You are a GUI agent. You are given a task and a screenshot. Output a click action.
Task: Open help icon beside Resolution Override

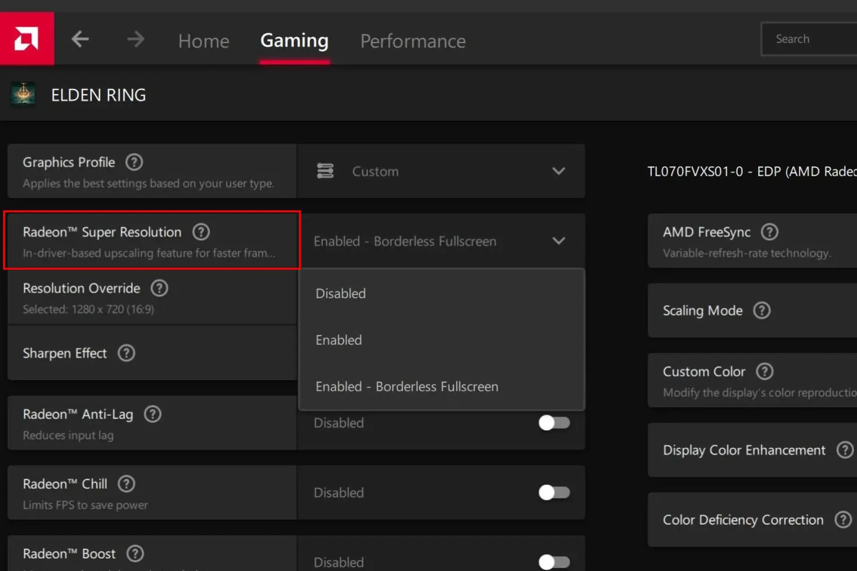(x=159, y=288)
